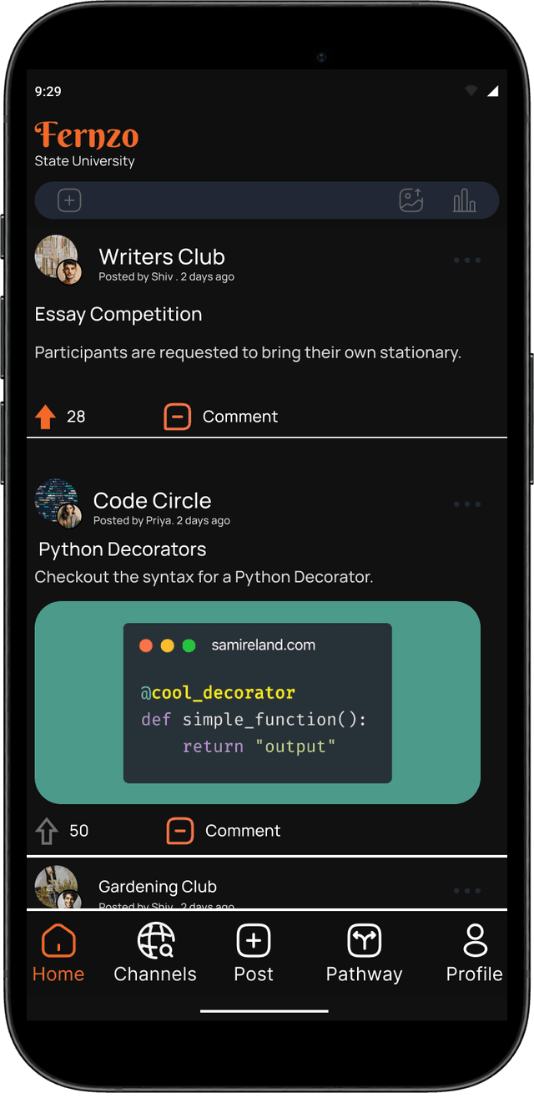Open the Python decorator code image
Viewport: 534px width, 1098px height.
(258, 703)
